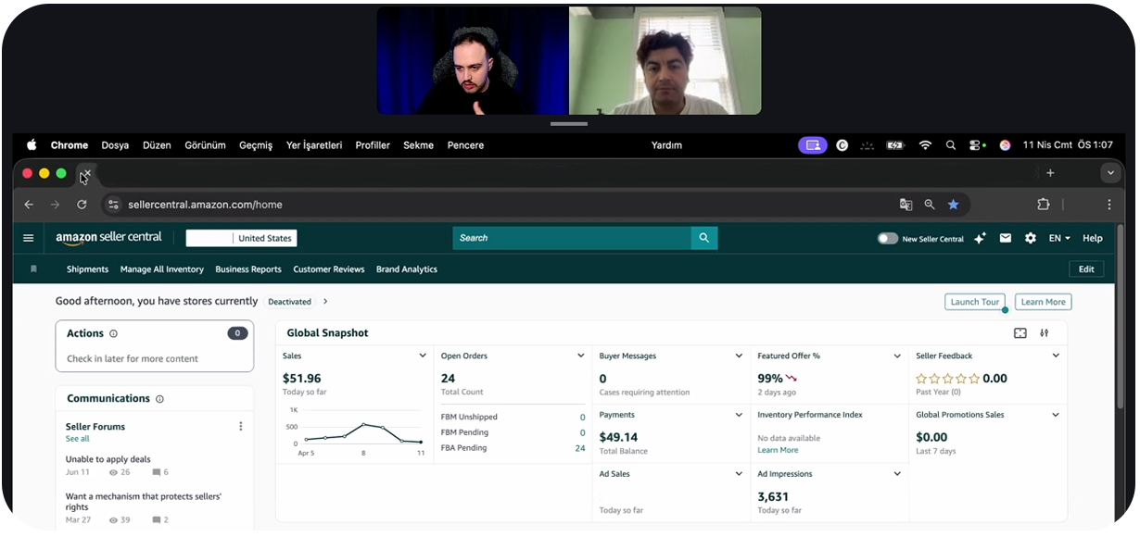The image size is (1140, 537).
Task: Open the Seller Central hamburger menu
Action: click(29, 238)
